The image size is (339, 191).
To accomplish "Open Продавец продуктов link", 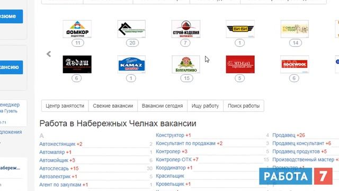I will pyautogui.click(x=296, y=152).
